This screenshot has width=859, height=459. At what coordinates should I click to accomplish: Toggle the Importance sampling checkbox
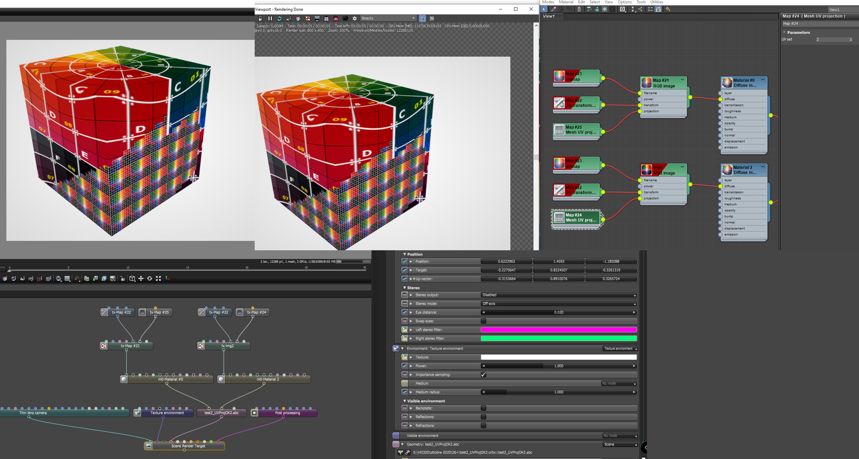coord(484,375)
